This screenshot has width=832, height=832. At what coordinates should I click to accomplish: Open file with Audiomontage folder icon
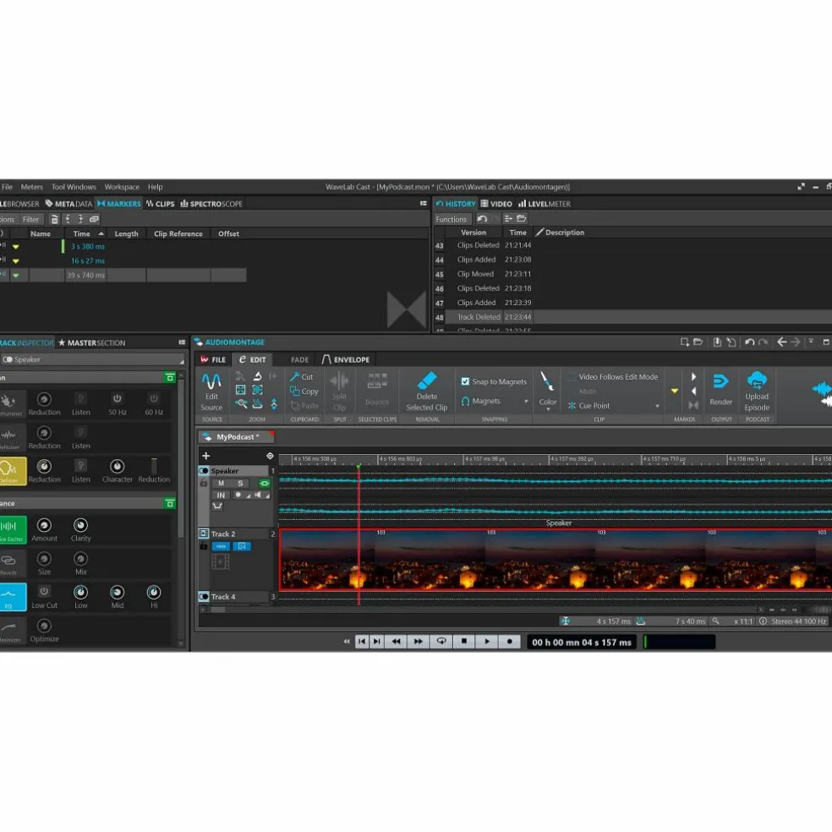(x=698, y=342)
